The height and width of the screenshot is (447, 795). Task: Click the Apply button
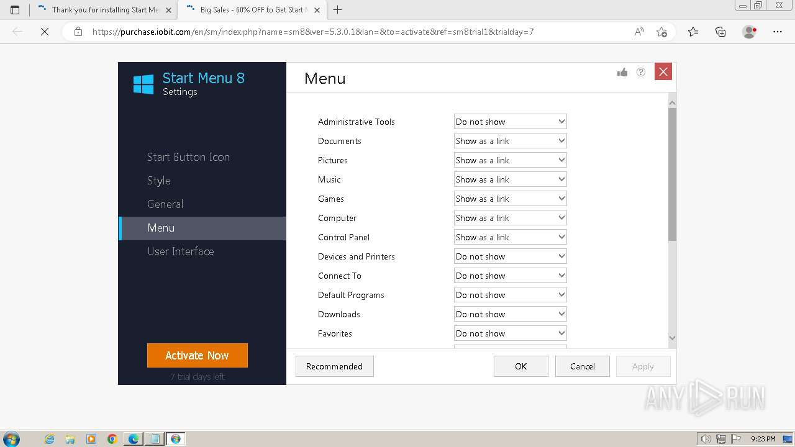coord(643,366)
